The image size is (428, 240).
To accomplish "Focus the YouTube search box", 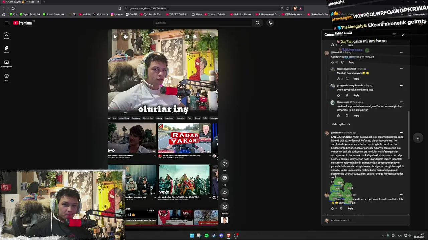I will click(x=203, y=23).
